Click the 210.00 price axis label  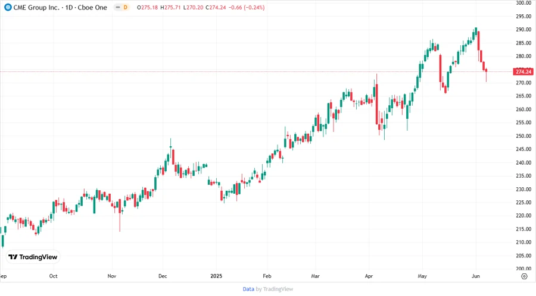coord(523,242)
